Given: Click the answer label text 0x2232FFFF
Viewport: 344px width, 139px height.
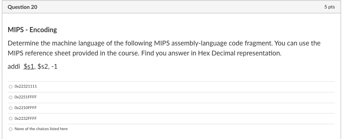Looking at the screenshot, I should [26, 119].
